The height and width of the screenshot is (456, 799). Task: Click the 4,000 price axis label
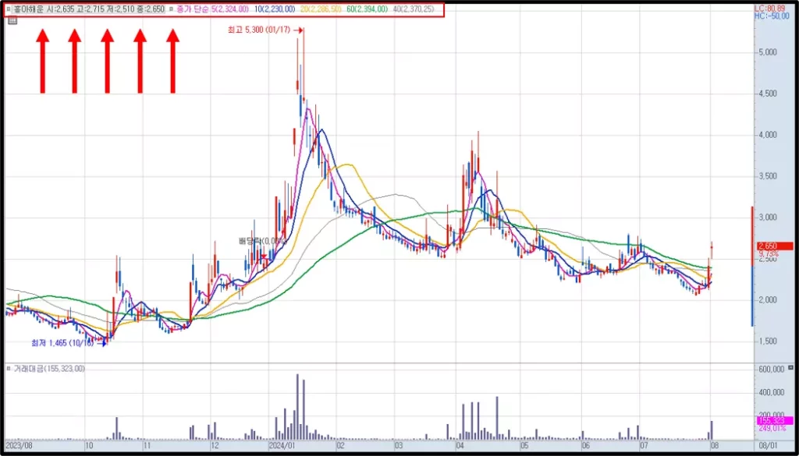(768, 135)
